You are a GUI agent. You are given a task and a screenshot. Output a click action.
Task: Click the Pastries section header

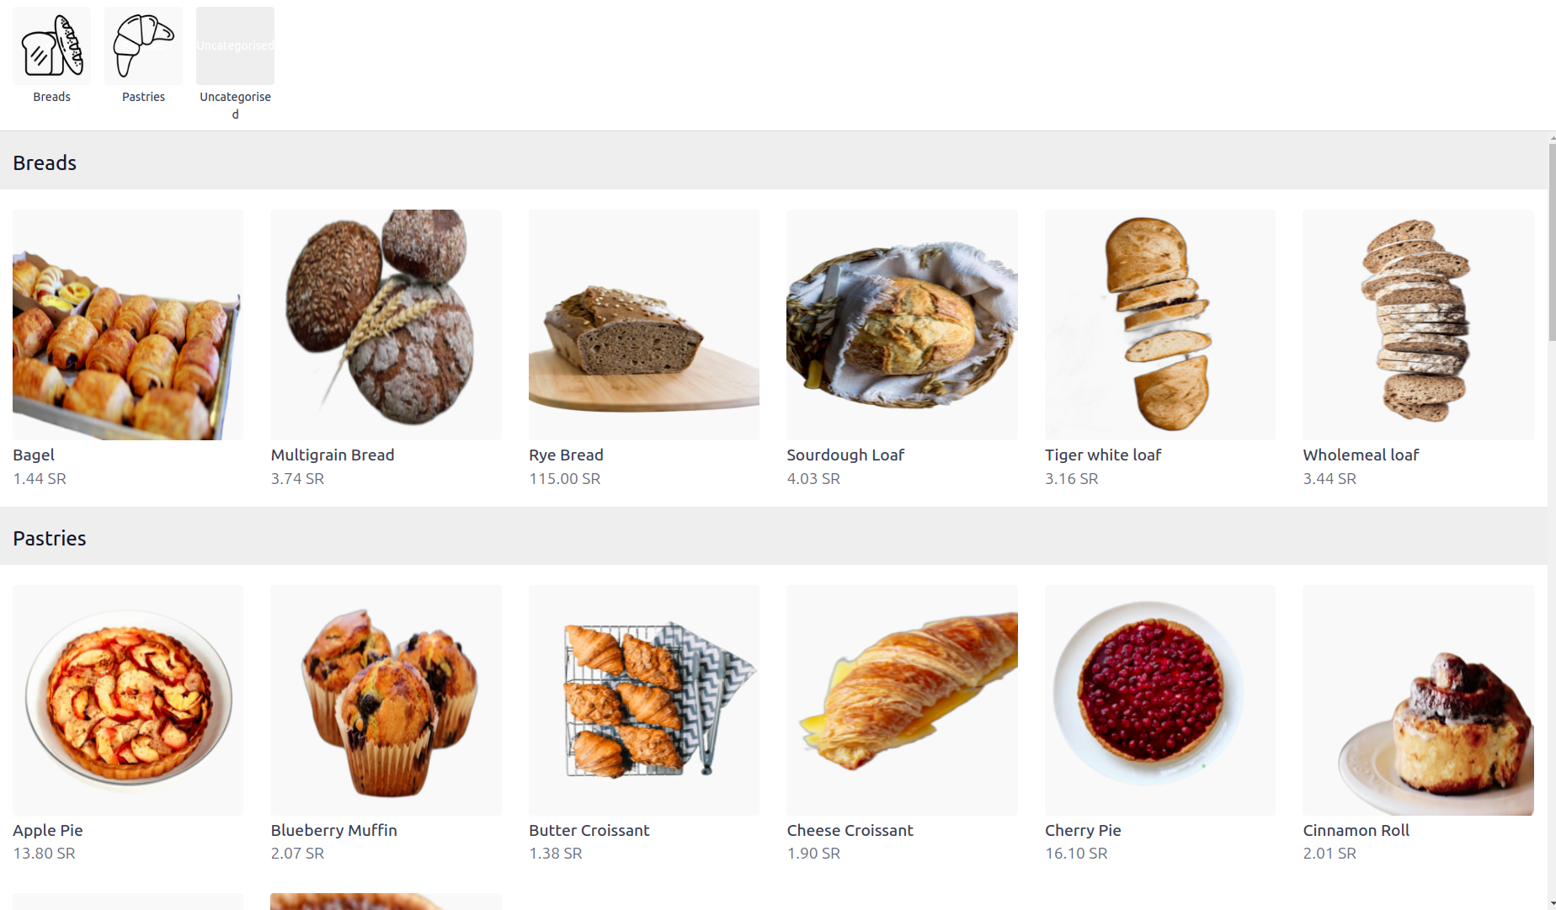pyautogui.click(x=774, y=538)
